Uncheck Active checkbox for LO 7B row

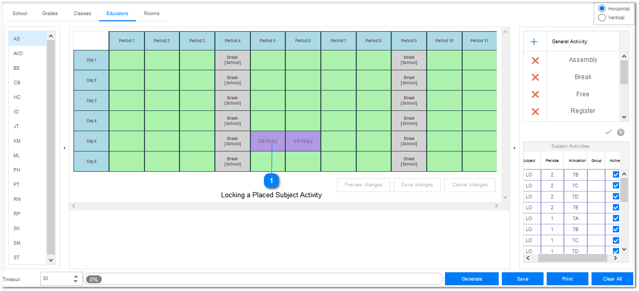[x=616, y=174]
